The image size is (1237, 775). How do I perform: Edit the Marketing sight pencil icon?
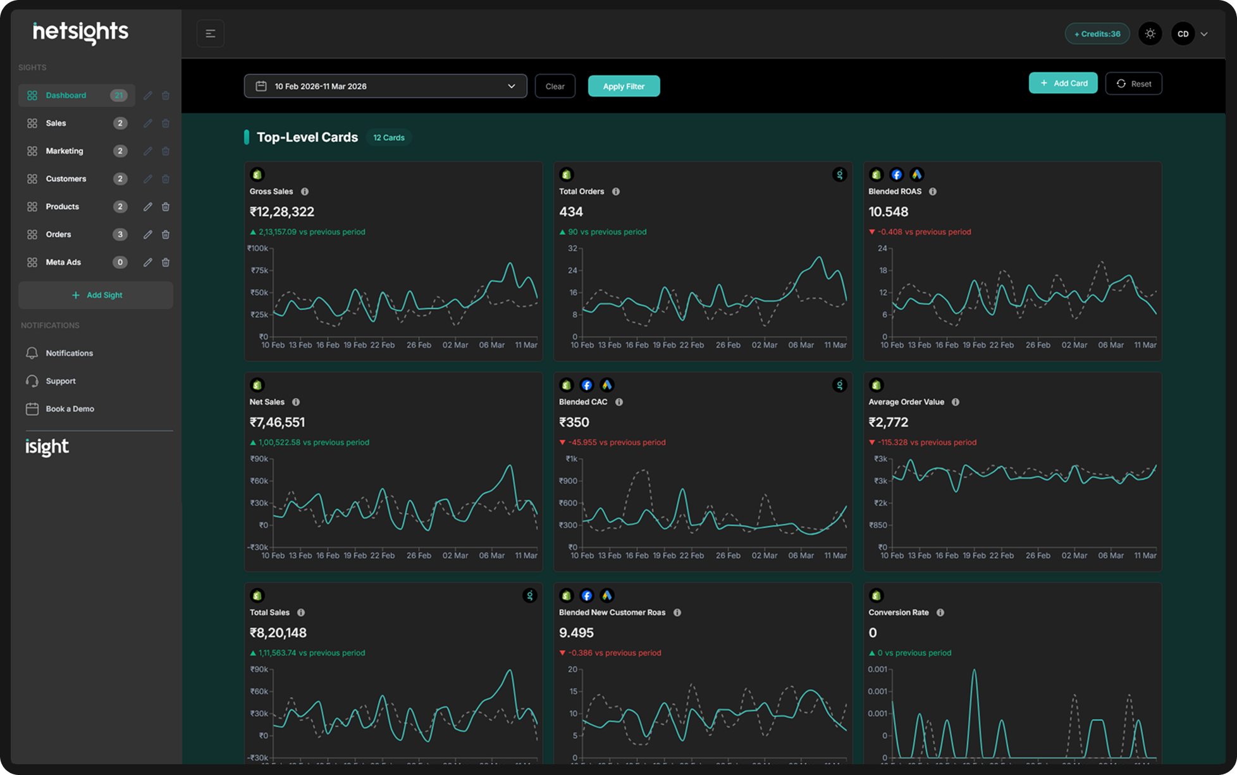pos(147,151)
